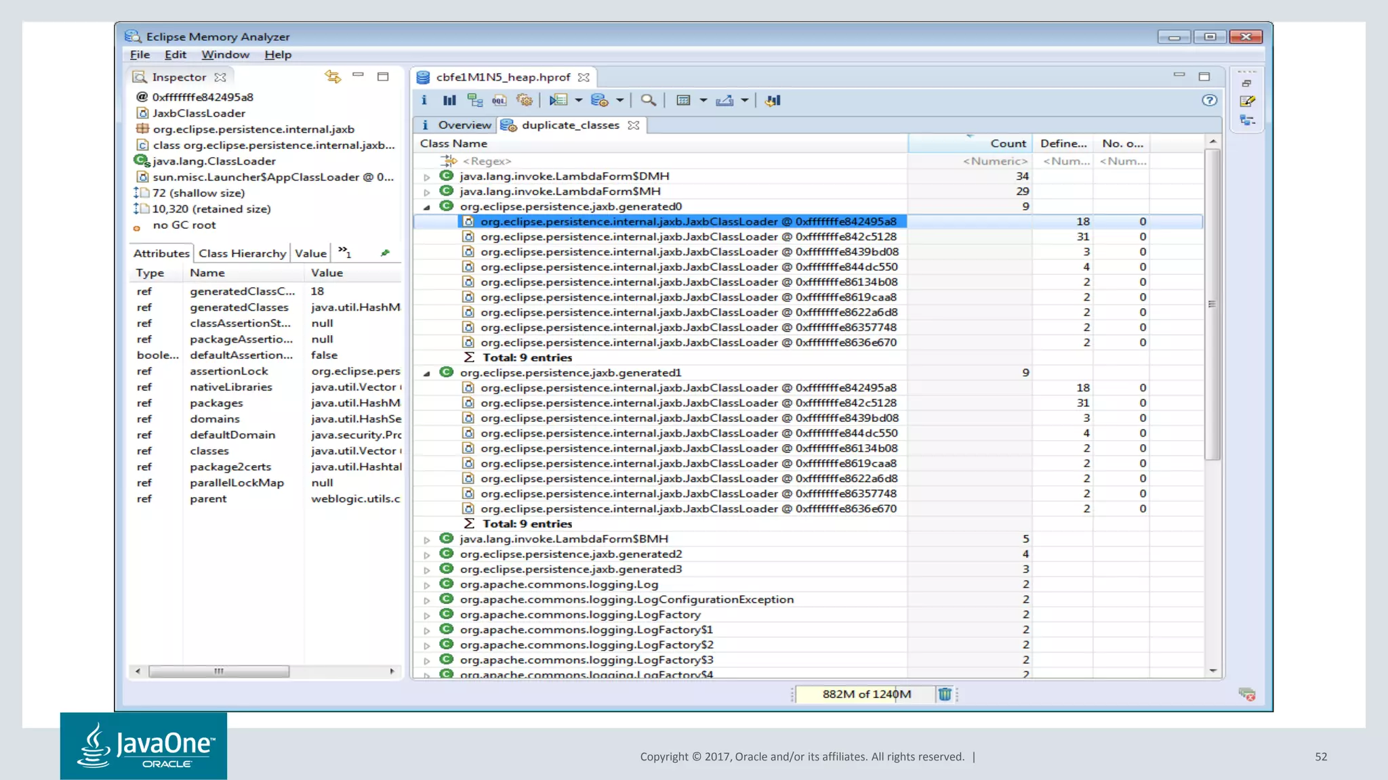Select the Value tab in Inspector

coord(310,253)
